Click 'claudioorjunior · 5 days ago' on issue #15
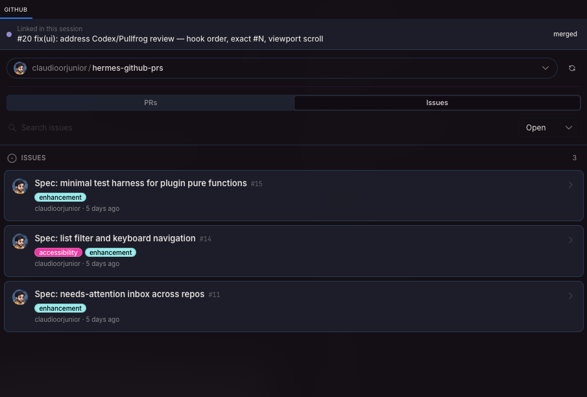 [77, 209]
